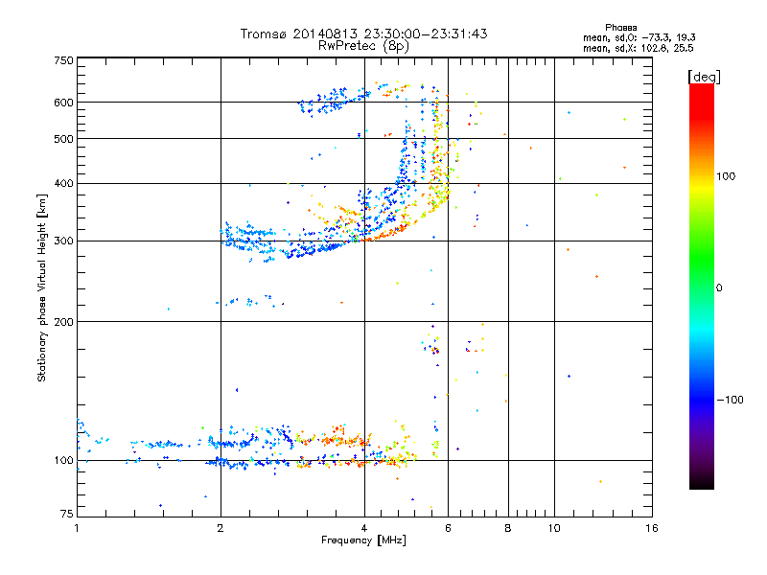This screenshot has width=767, height=575.
Task: Click the '[deg]' colorbar unit label
Action: (x=704, y=77)
